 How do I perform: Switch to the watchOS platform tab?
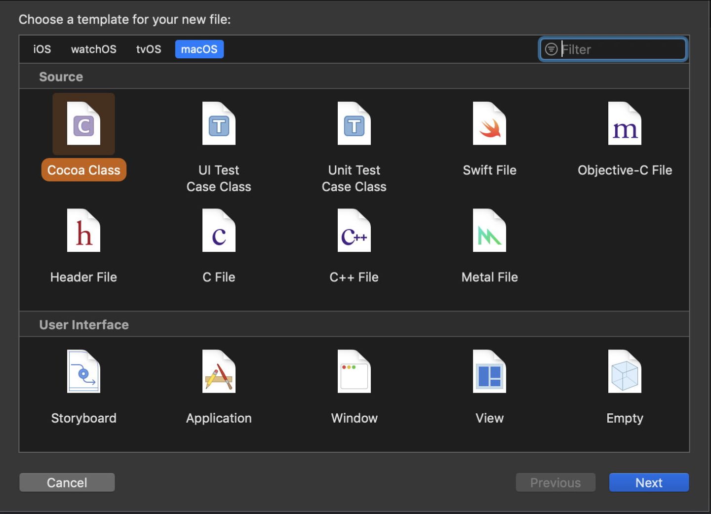coord(94,49)
